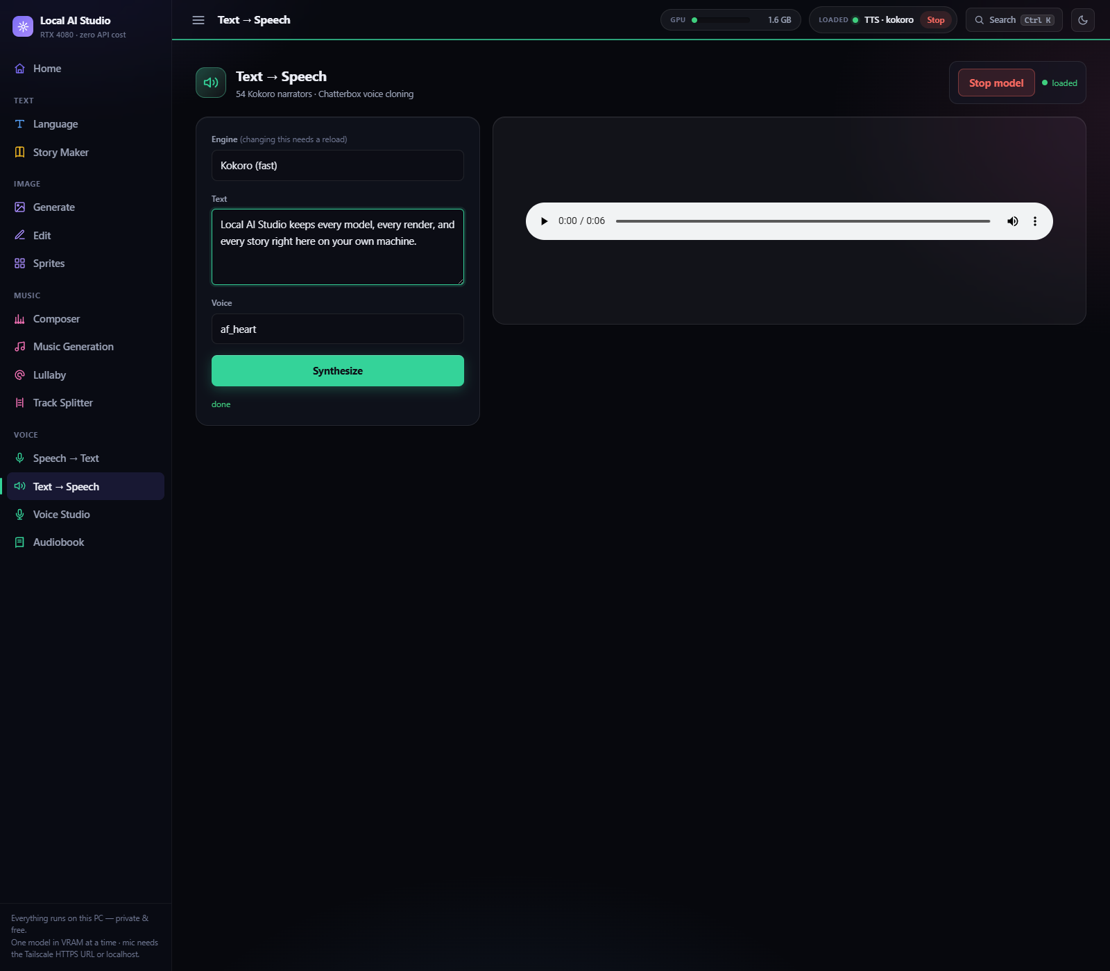Toggle the sidebar with hamburger menu icon
1110x971 pixels.
coord(198,20)
